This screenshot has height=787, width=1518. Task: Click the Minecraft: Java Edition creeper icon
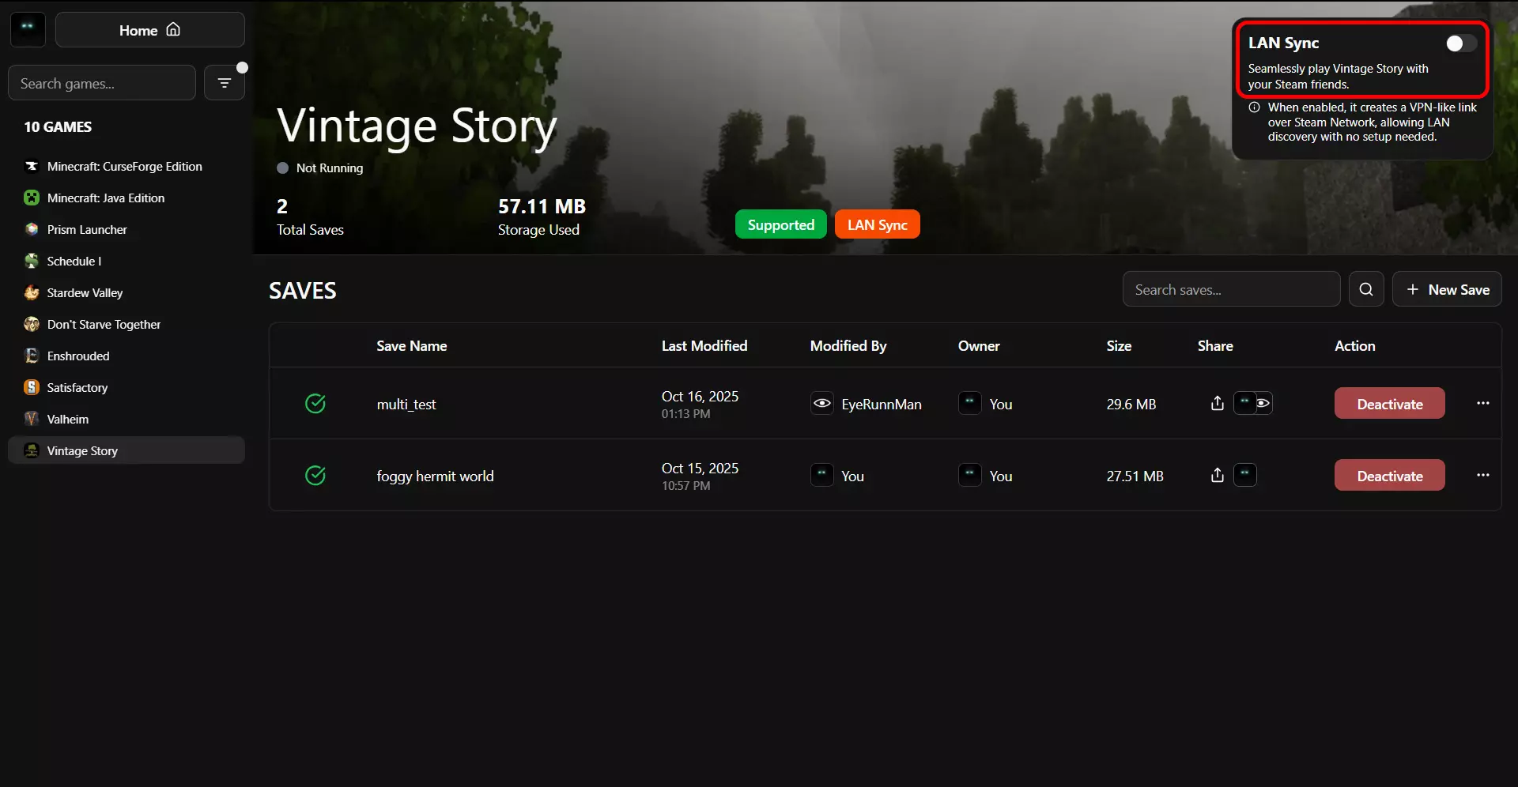point(32,198)
